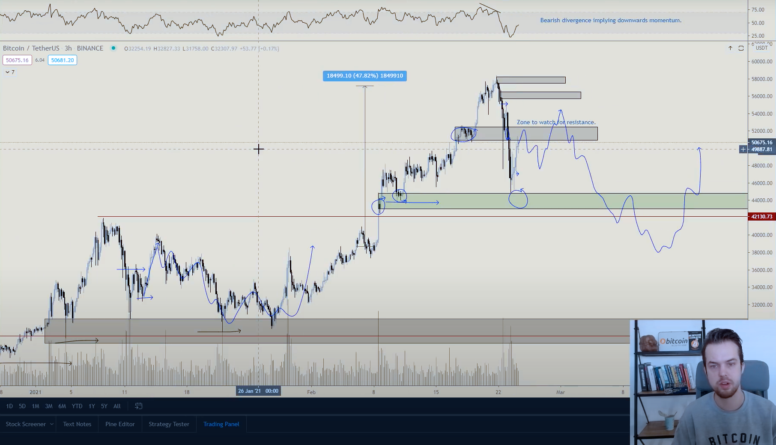Viewport: 776px width, 445px height.
Task: Open the go-to-date calendar icon
Action: click(x=138, y=406)
